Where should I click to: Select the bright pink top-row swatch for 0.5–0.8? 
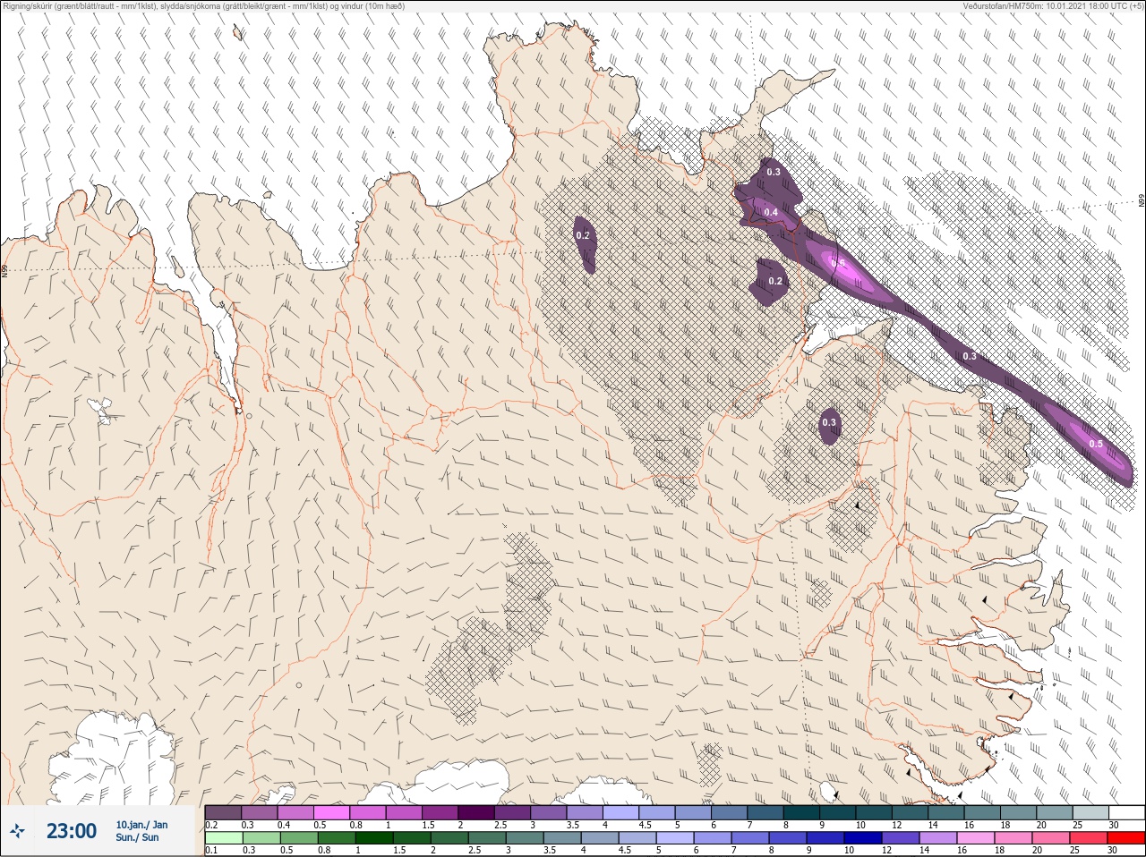pyautogui.click(x=331, y=812)
